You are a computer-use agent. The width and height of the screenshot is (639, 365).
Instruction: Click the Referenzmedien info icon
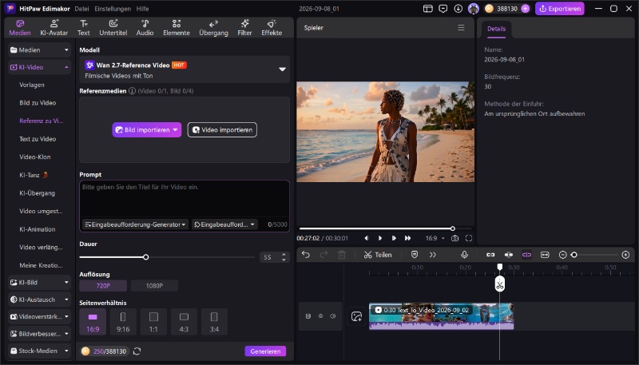point(132,91)
